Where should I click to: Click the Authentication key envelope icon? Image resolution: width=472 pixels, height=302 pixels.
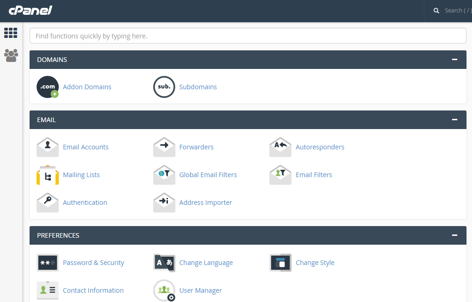(x=48, y=203)
